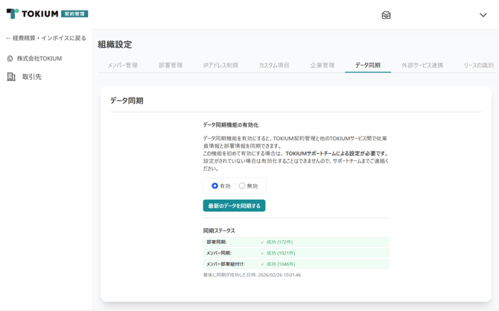Open the リースの識別 tab

tap(478, 66)
